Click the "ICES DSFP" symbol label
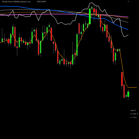139x139 pixels. tap(41, 2)
